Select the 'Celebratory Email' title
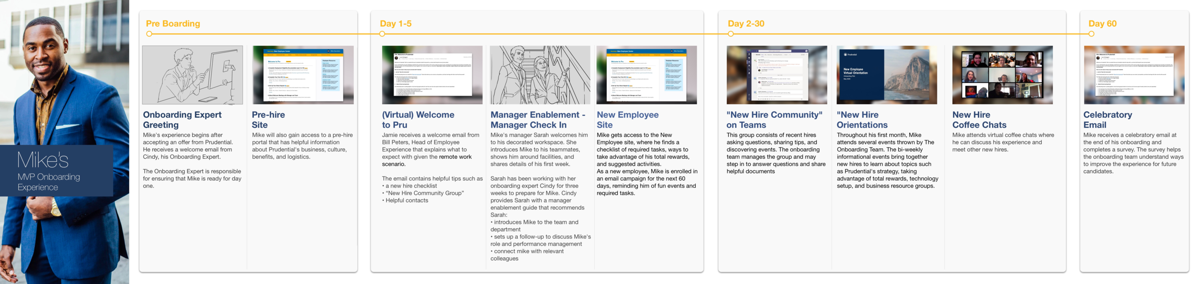Screen dimensions: 1197x284 (1107, 120)
